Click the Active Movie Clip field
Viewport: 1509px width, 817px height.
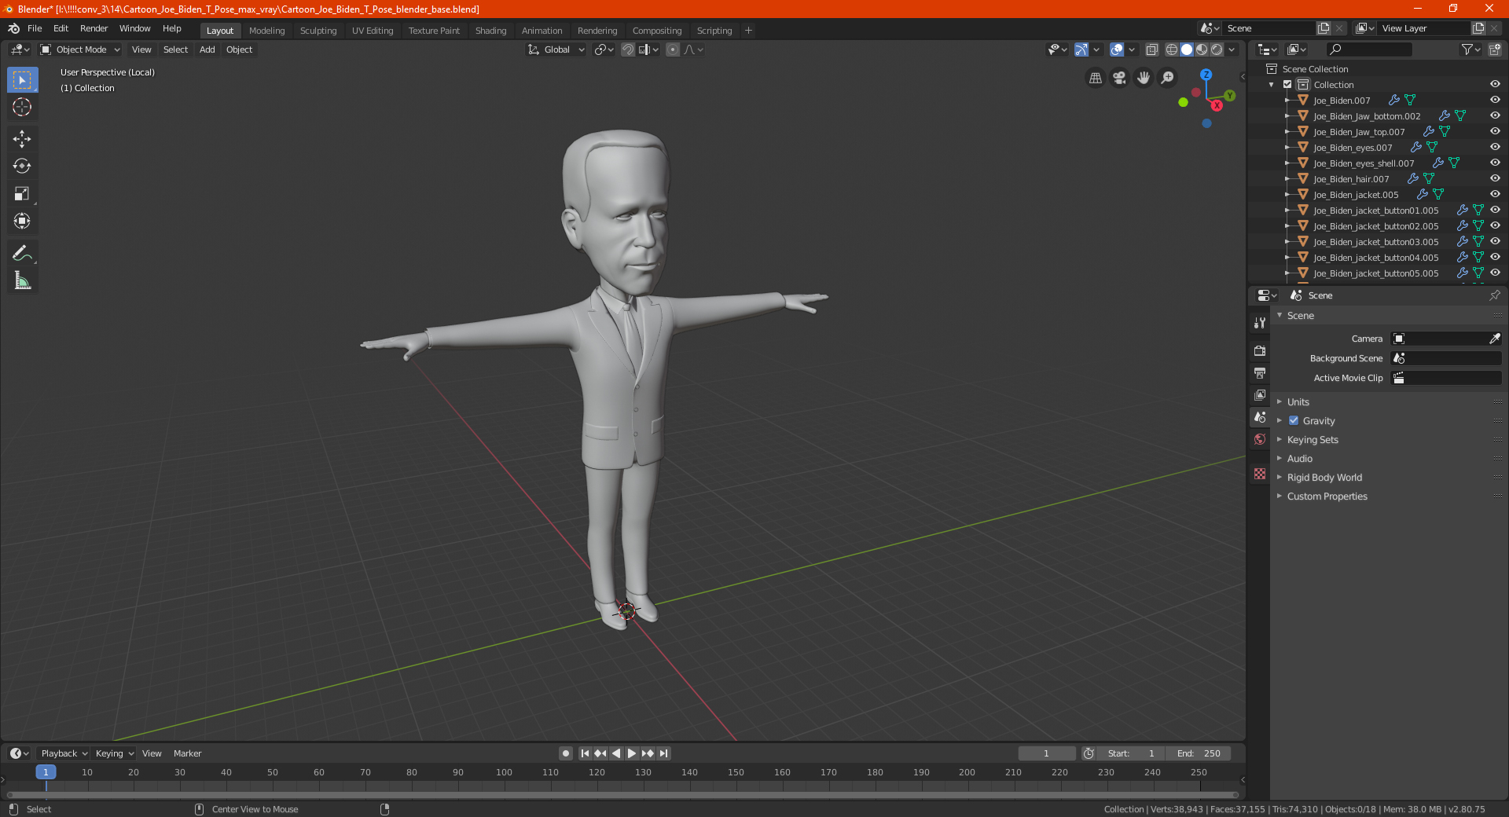[1446, 378]
